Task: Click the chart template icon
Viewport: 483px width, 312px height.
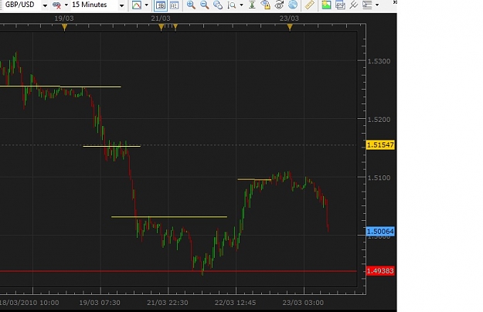Action: click(340, 5)
